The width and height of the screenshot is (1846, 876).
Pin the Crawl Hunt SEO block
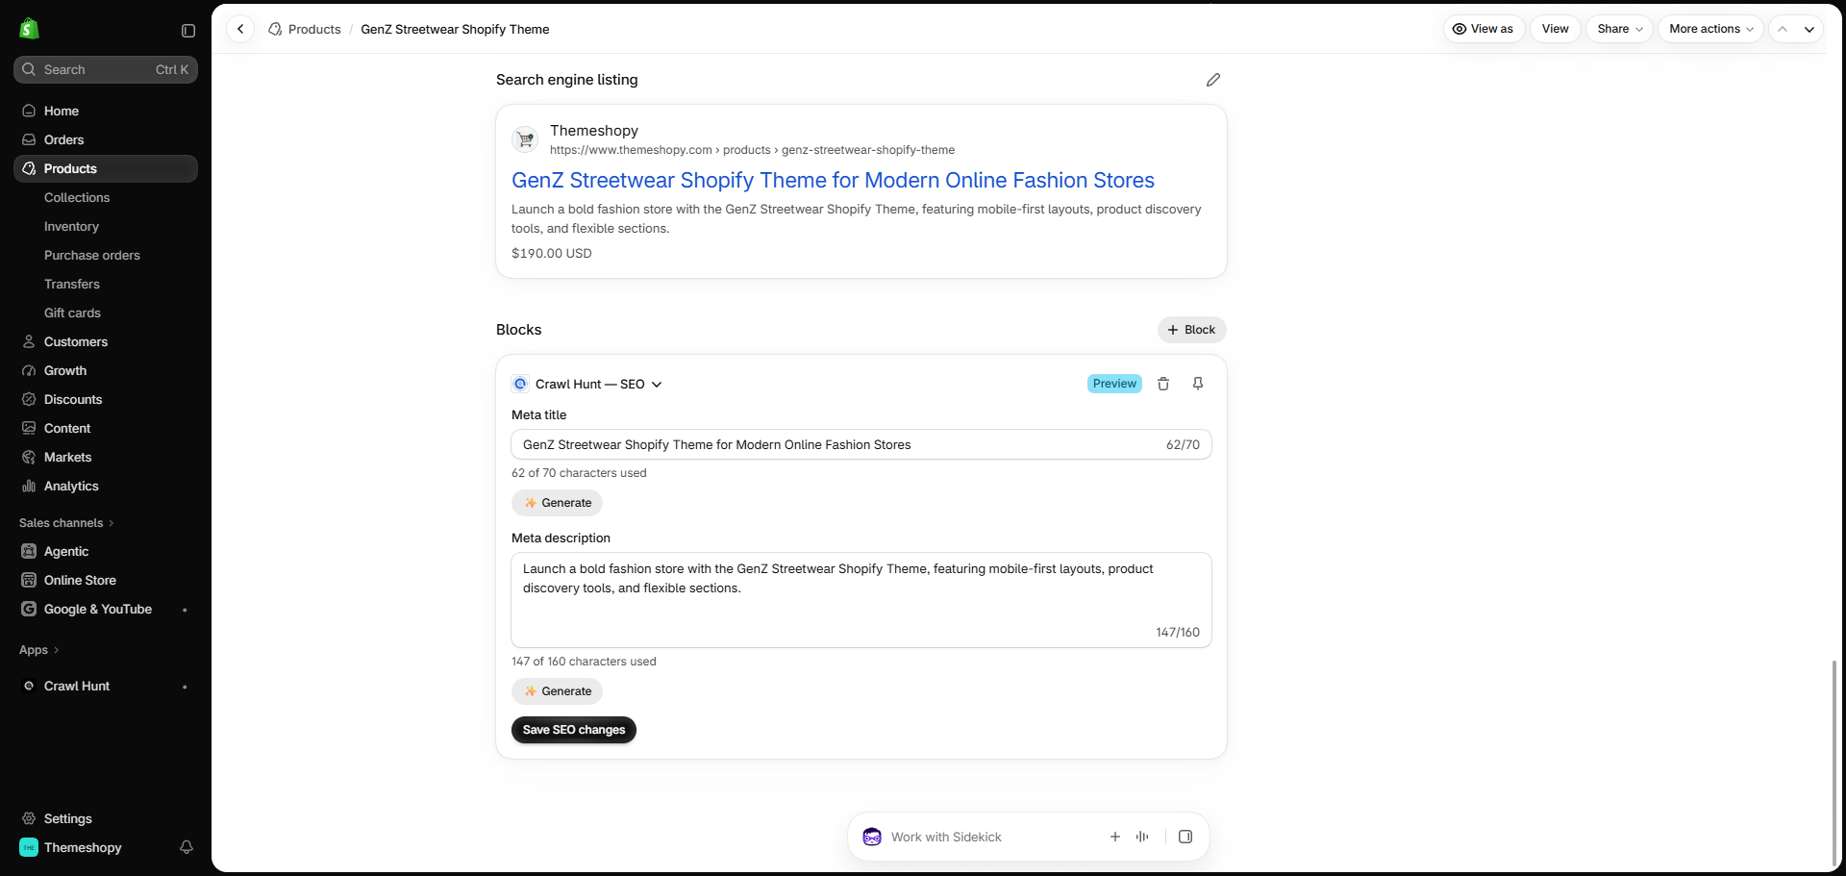(x=1198, y=384)
